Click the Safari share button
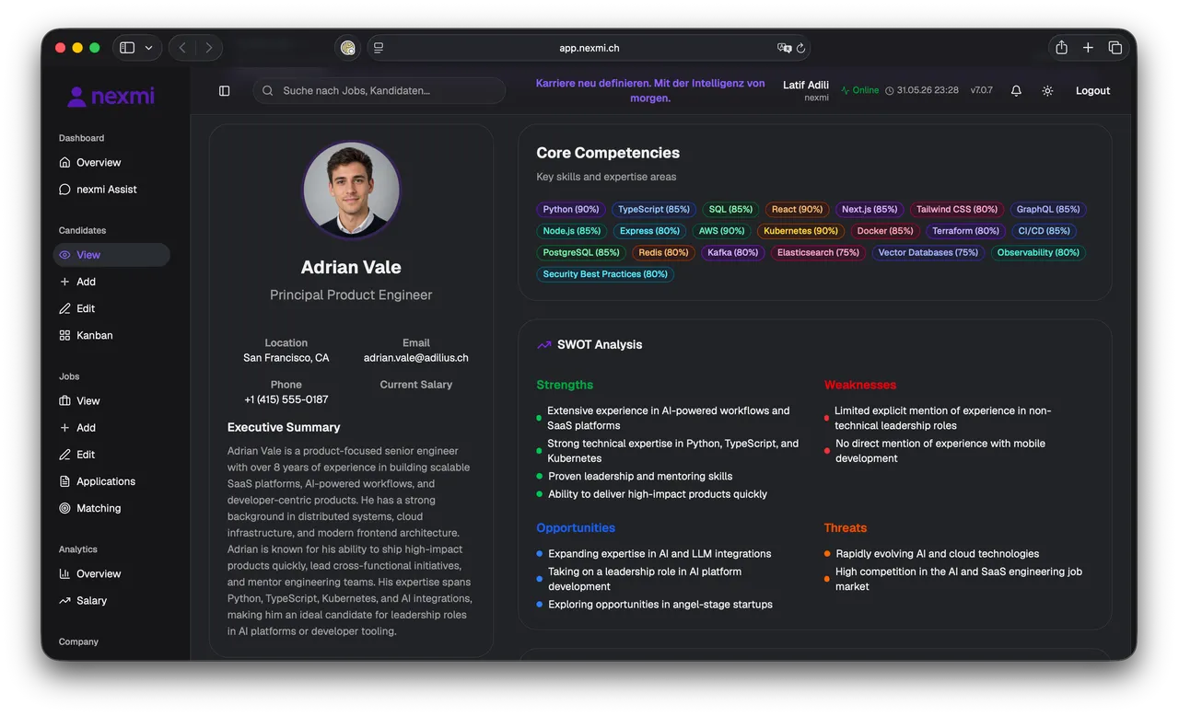 (1061, 48)
